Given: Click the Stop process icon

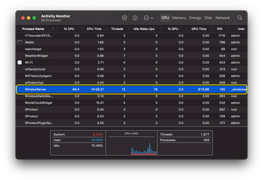Looking at the screenshot, I should pyautogui.click(x=125, y=18).
